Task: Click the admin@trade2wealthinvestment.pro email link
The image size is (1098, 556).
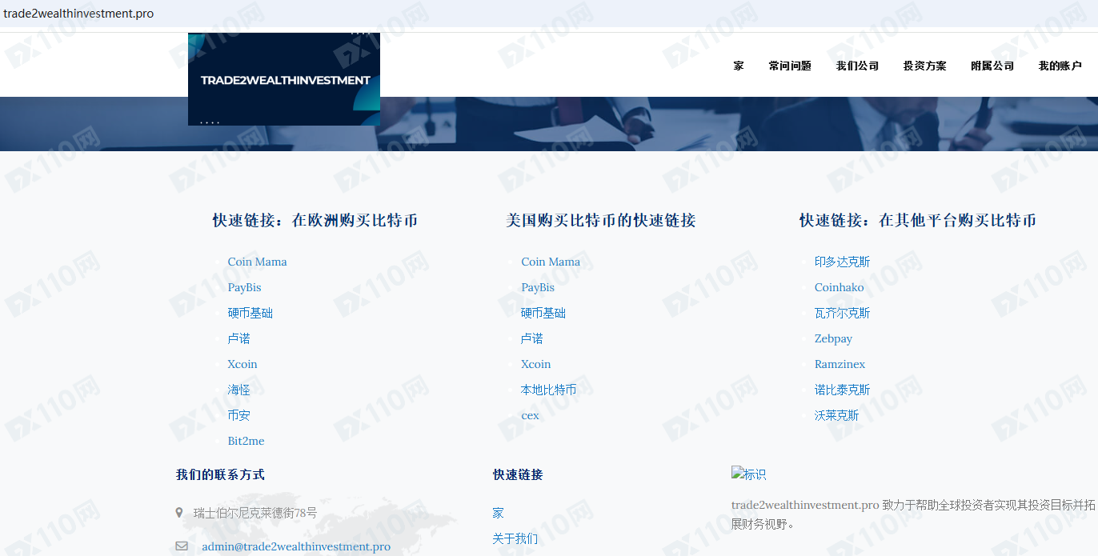Action: tap(296, 546)
